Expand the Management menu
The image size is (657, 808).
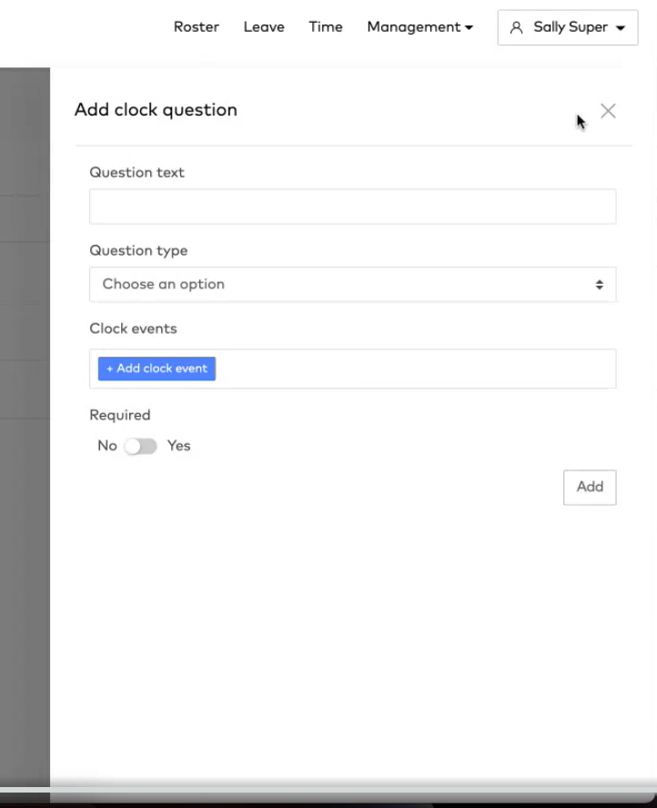point(420,26)
